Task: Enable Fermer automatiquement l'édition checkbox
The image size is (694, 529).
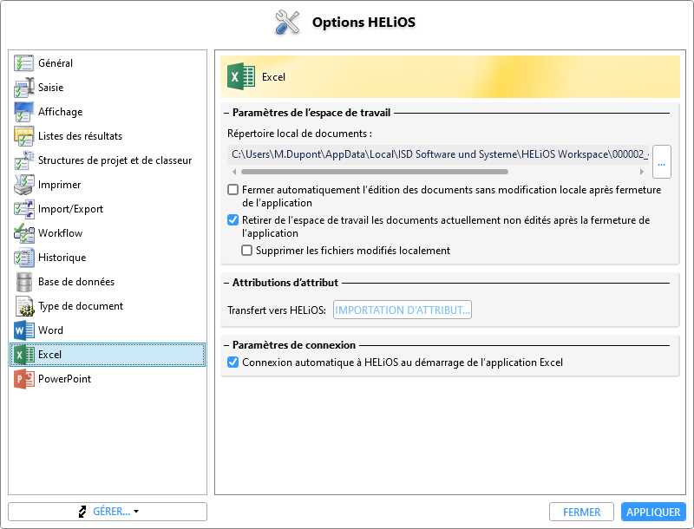Action: (x=232, y=190)
